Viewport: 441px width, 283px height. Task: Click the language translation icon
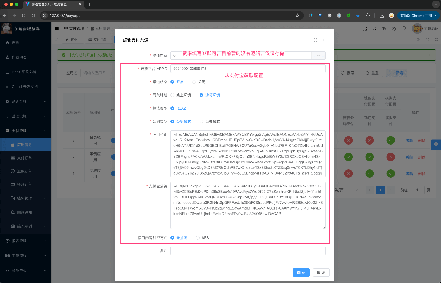(x=394, y=28)
